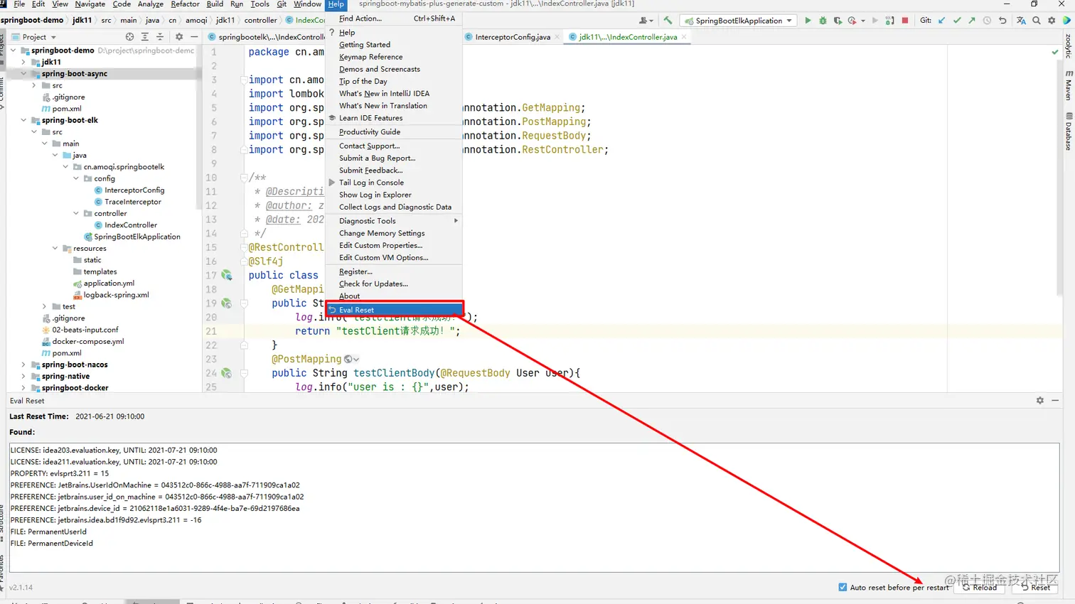Open Project panel gear options

tap(179, 36)
